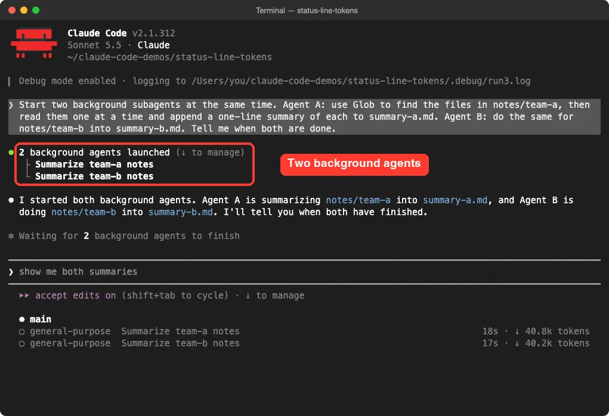Click the prompt chevron before 'show me both summaries'
609x416 pixels.
point(11,272)
